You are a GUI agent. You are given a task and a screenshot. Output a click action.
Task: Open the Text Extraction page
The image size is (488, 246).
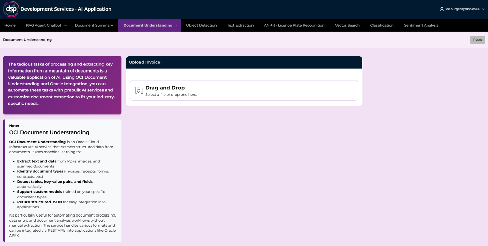click(240, 25)
